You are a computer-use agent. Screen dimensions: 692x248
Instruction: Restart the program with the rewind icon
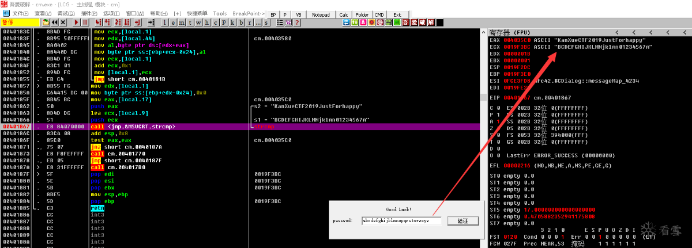[x=55, y=22]
